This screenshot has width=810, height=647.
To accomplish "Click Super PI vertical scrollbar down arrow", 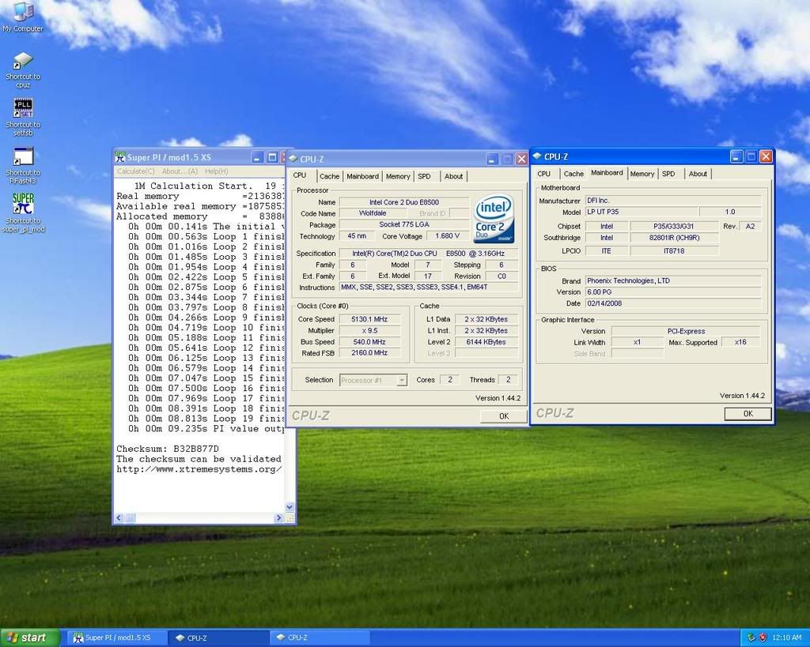I will click(290, 507).
